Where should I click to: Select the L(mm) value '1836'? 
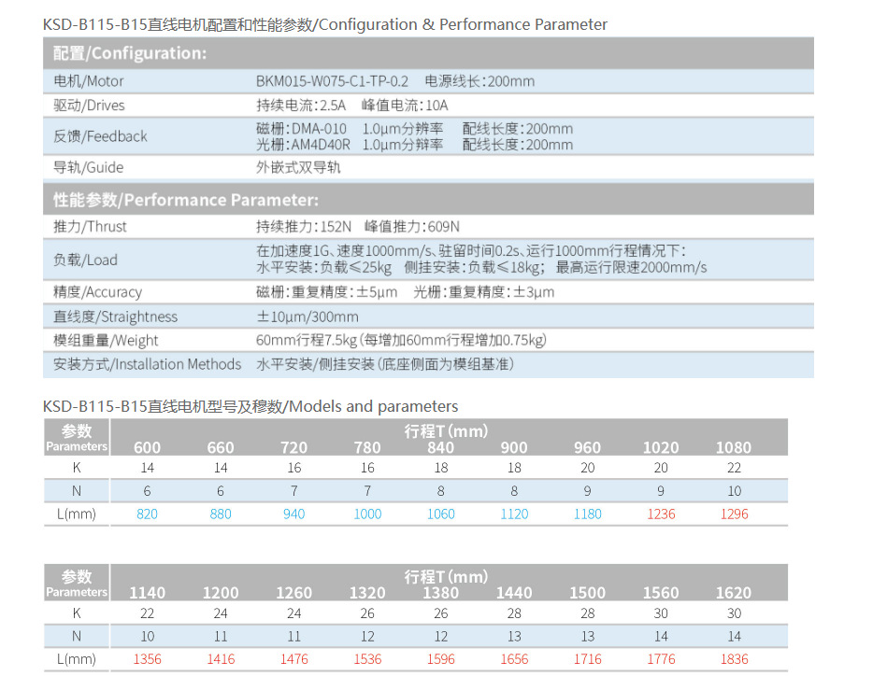coord(735,659)
